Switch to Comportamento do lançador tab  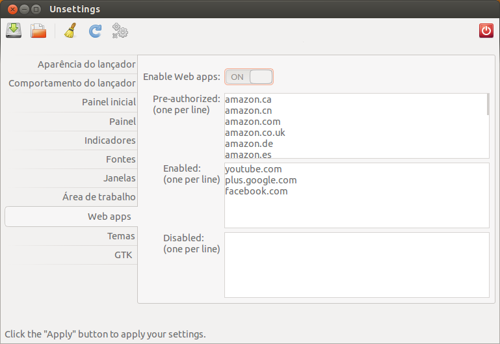71,83
